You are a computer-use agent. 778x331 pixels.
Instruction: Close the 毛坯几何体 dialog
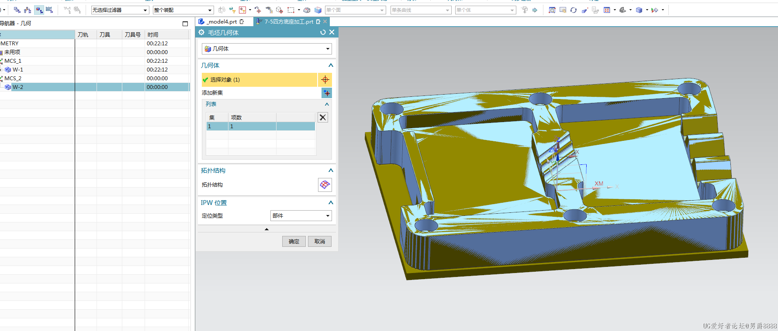pyautogui.click(x=332, y=32)
